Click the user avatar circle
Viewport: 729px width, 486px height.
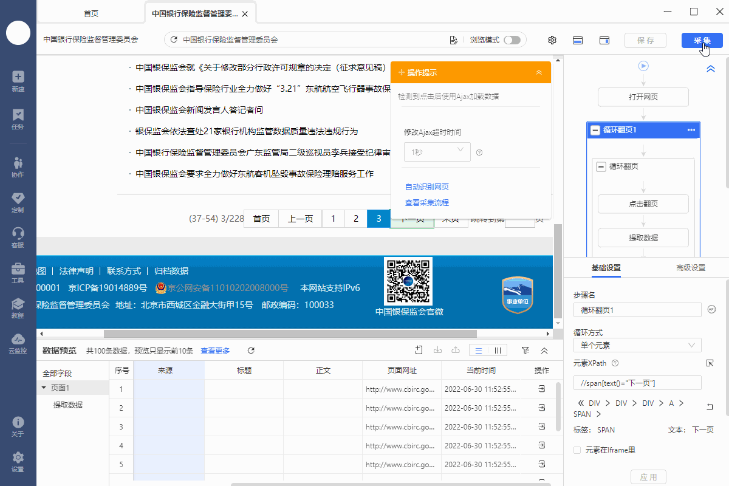pos(18,32)
